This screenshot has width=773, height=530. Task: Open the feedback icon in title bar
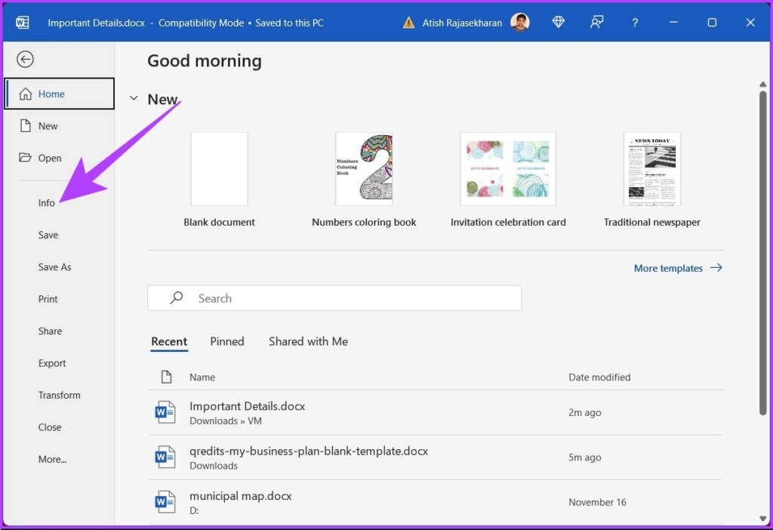pos(597,23)
